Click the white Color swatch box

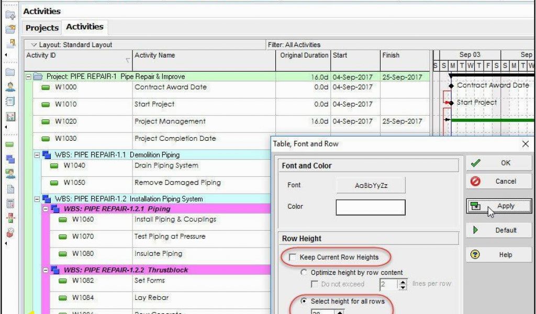click(x=370, y=207)
